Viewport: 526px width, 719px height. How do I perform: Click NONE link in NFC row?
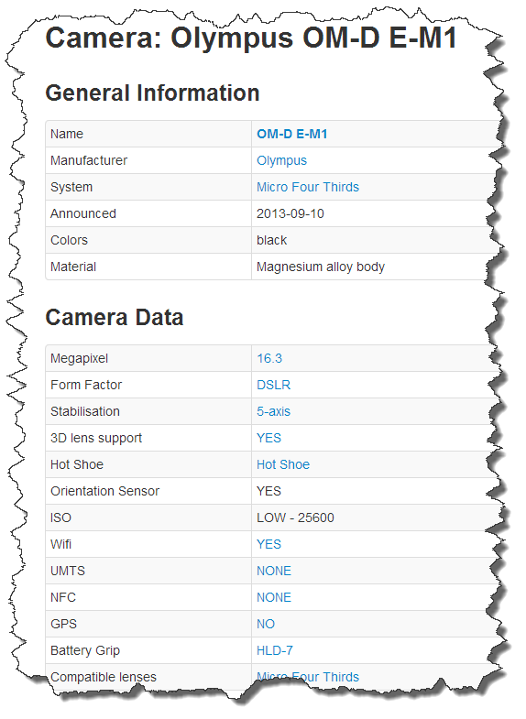point(274,597)
